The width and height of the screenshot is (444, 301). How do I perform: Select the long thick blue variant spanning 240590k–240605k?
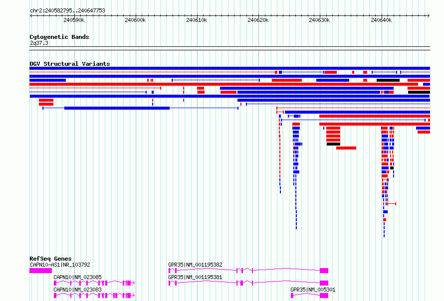click(117, 108)
